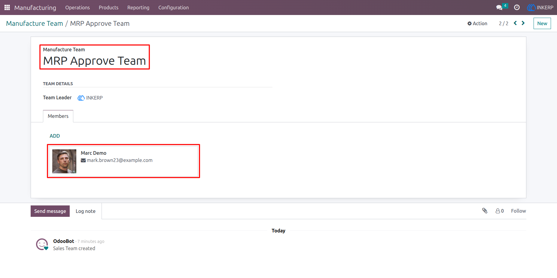Open the Configuration menu
Image resolution: width=557 pixels, height=278 pixels.
pyautogui.click(x=174, y=7)
